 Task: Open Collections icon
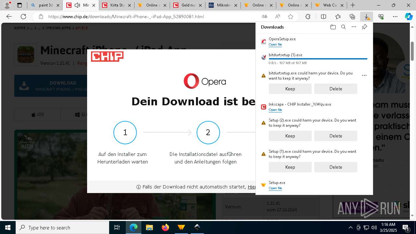352,17
